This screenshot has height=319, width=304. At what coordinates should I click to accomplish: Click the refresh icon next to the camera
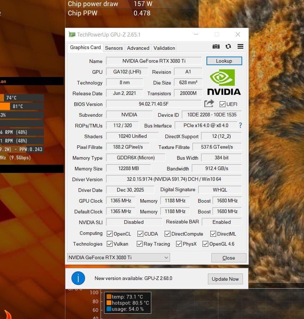pos(228,46)
